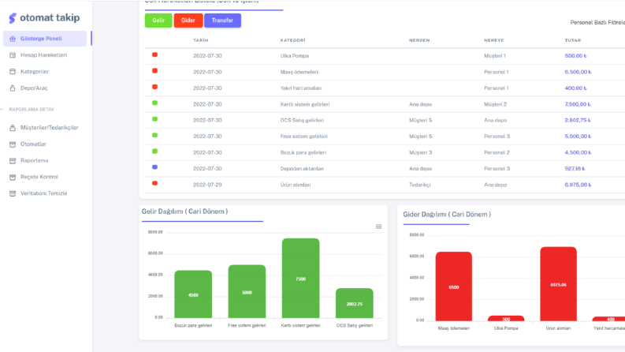625x352 pixels.
Task: Click the Raporlama sidebar icon
Action: pyautogui.click(x=13, y=160)
